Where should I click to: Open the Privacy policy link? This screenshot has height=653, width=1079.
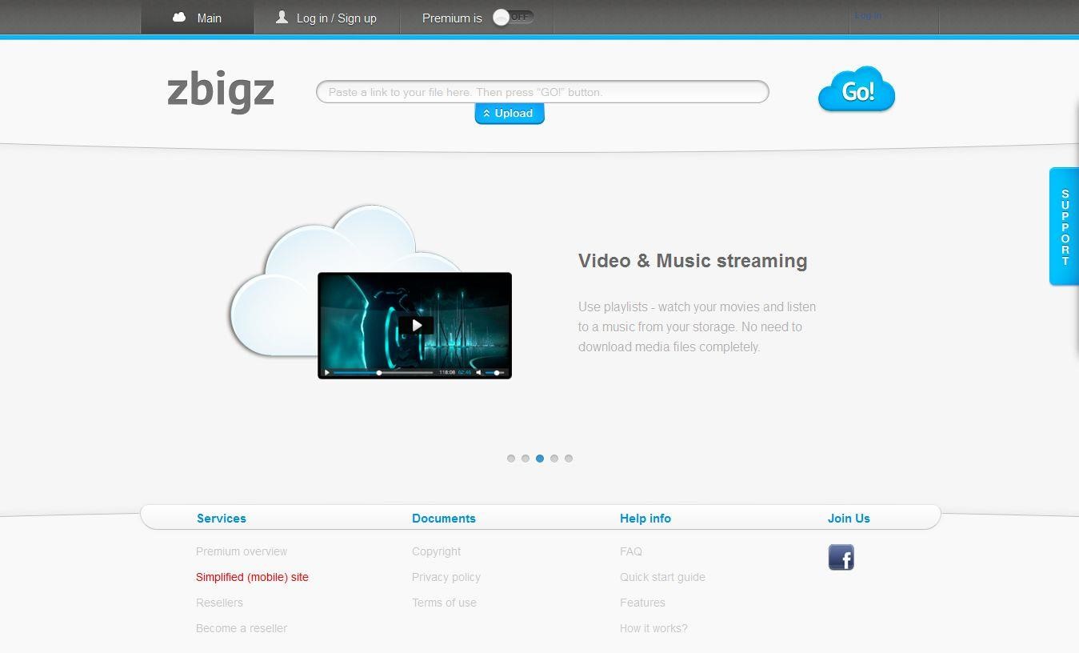[446, 577]
